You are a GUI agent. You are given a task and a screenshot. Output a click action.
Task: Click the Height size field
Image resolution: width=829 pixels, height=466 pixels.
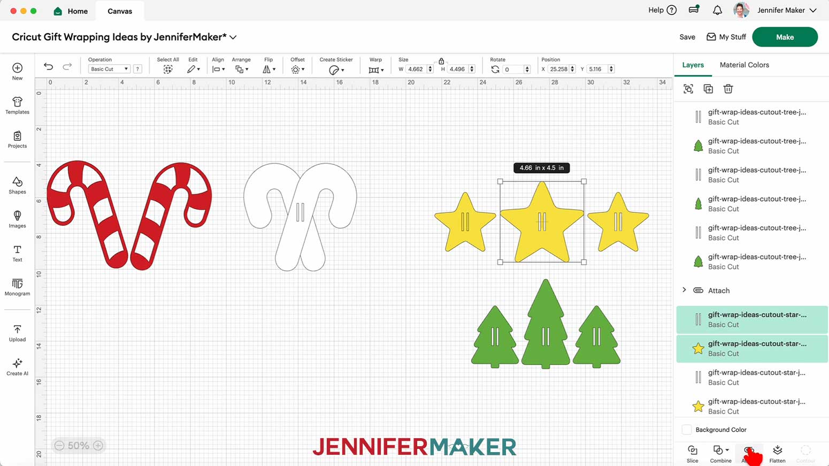pos(457,69)
